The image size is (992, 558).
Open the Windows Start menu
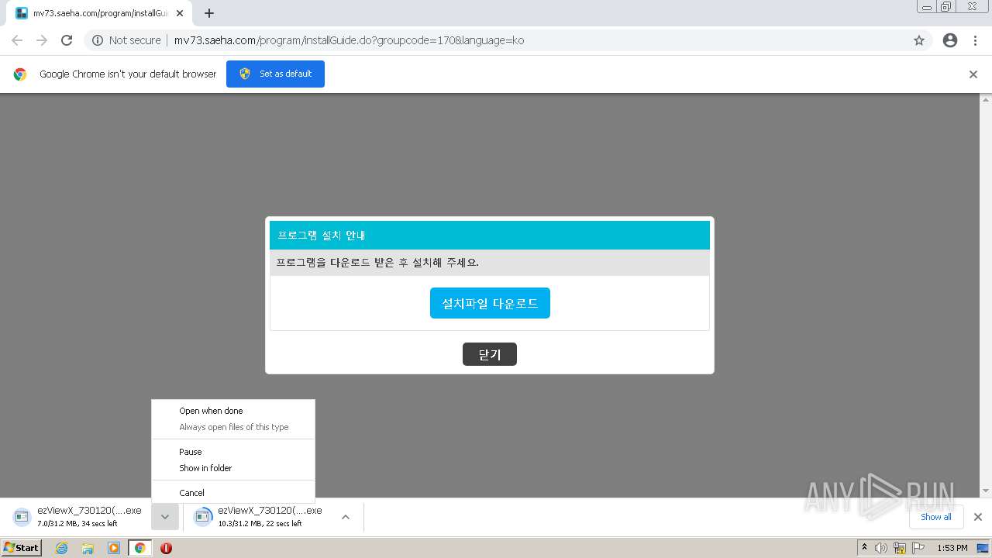pos(21,548)
